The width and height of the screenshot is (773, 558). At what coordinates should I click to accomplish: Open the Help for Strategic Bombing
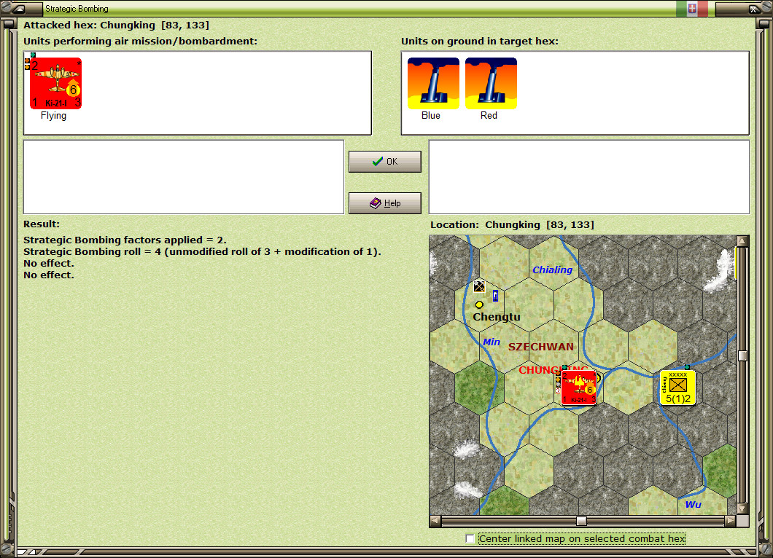385,203
